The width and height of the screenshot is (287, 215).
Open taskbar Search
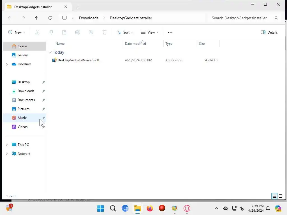click(113, 208)
